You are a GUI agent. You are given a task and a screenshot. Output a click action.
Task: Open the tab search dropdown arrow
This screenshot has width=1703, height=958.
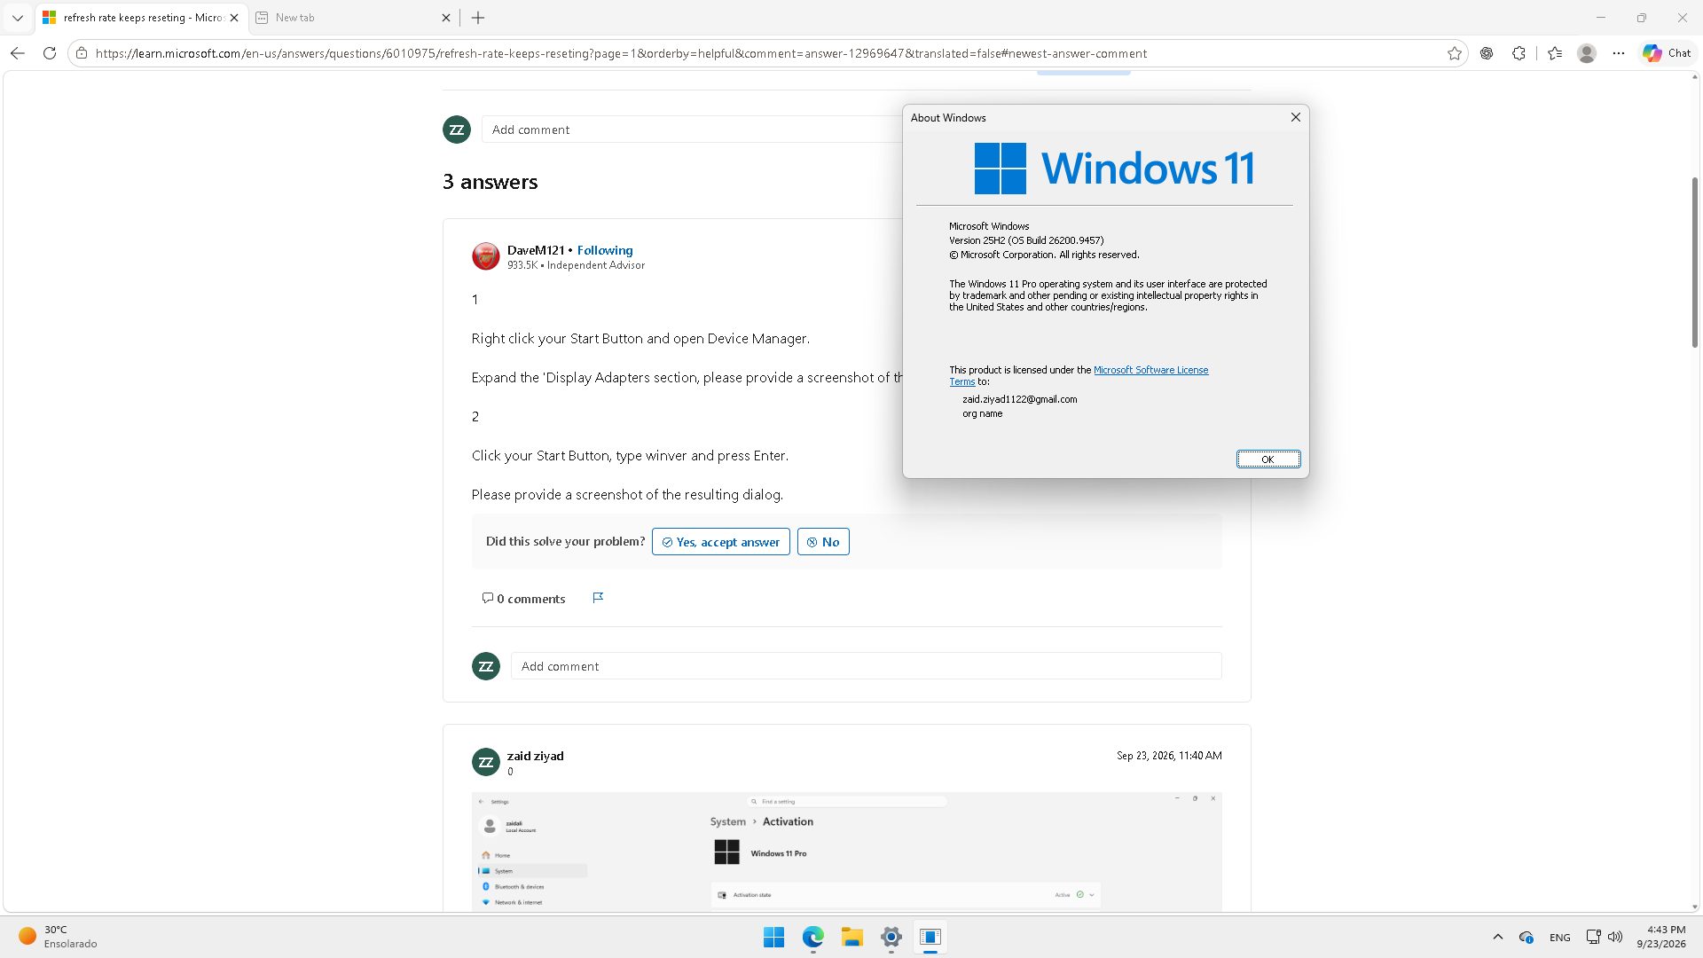17,18
